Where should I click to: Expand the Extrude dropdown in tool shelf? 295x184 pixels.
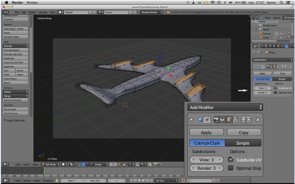(x=16, y=46)
